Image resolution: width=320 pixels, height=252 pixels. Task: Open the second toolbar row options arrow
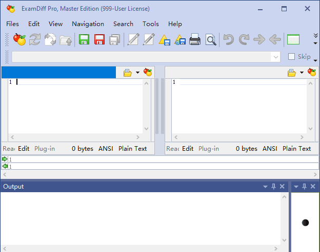(x=315, y=61)
